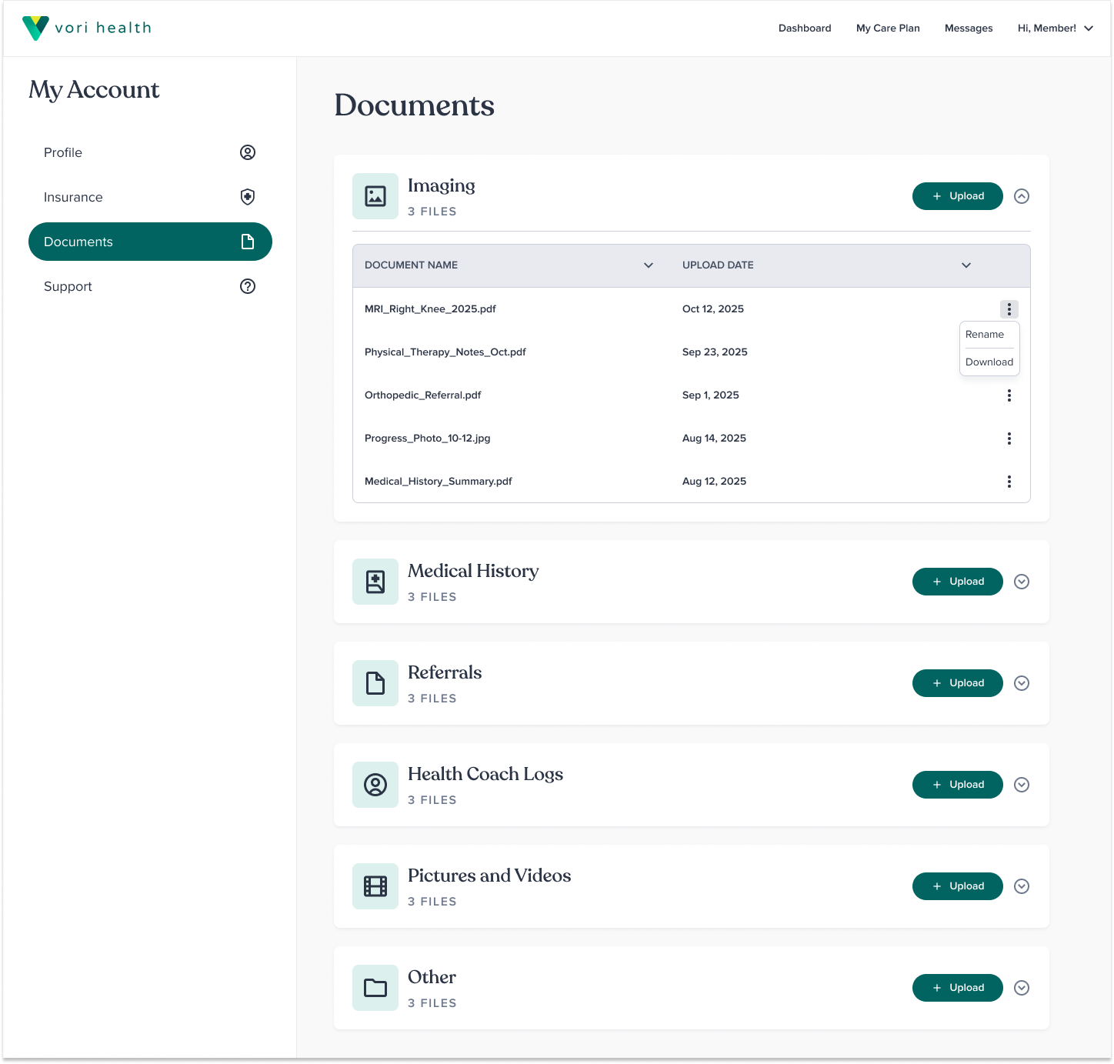Expand the Referrals section
Image resolution: width=1114 pixels, height=1064 pixels.
pos(1022,683)
